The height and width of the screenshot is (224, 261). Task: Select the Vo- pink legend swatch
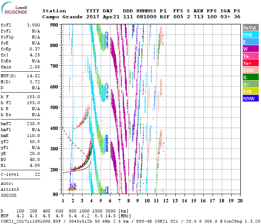tap(251, 56)
